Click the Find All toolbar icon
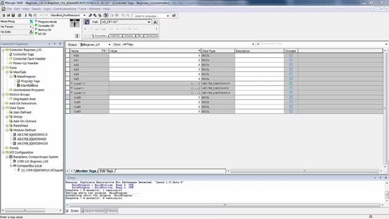389x219 pixels. click(100, 15)
